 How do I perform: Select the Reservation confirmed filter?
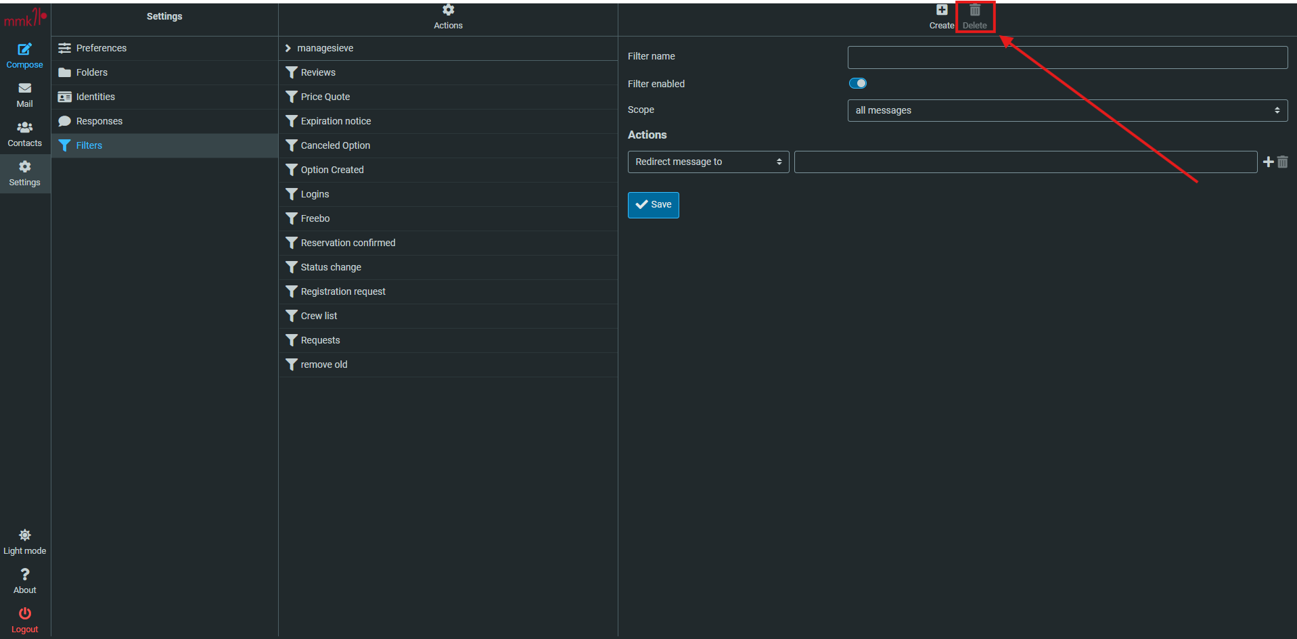tap(448, 243)
